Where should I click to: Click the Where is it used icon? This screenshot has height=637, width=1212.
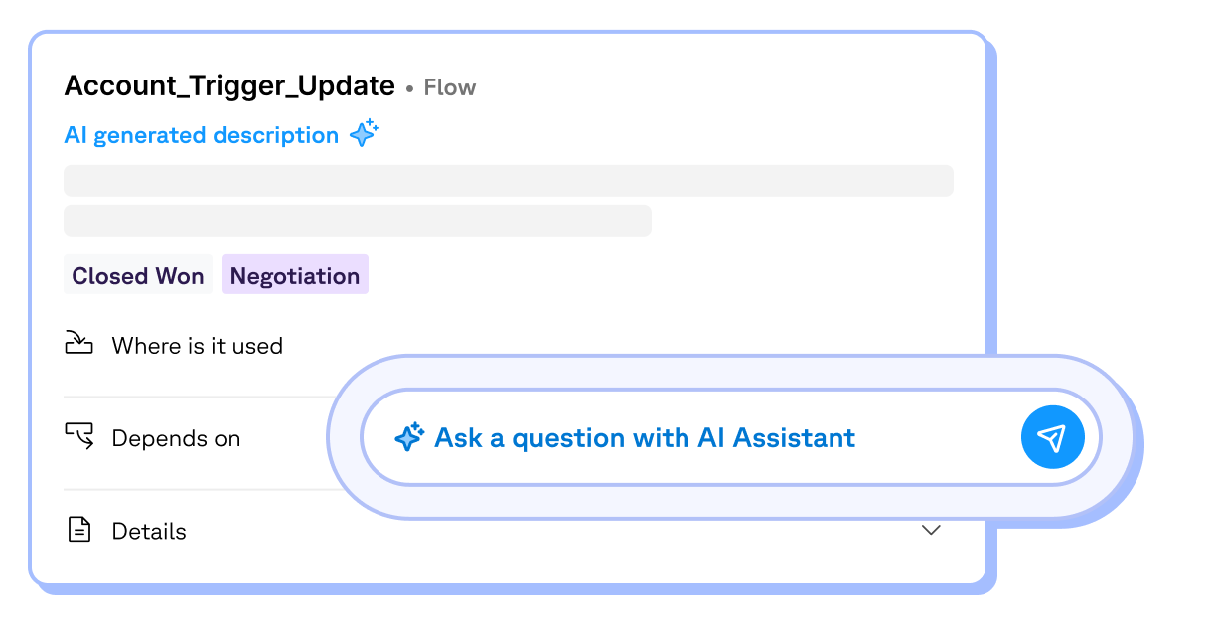coord(78,344)
